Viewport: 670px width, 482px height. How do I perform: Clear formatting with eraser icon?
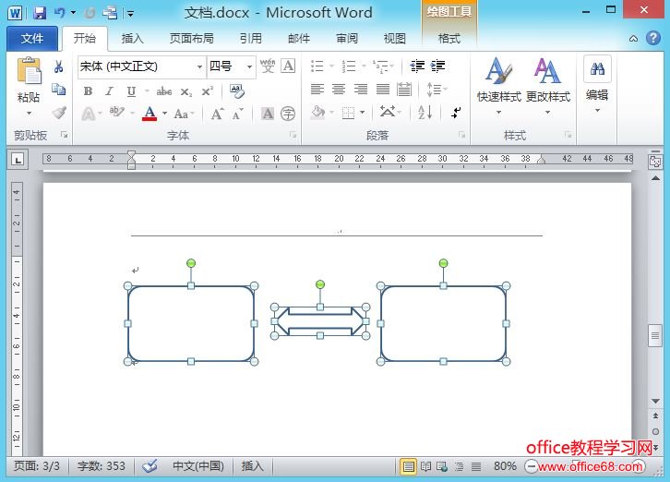pyautogui.click(x=237, y=90)
